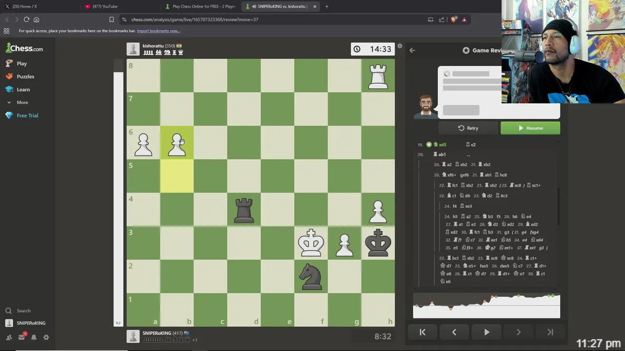This screenshot has height=351, width=625.
Task: Bookmark this page via bookmark icon
Action: tap(111, 19)
